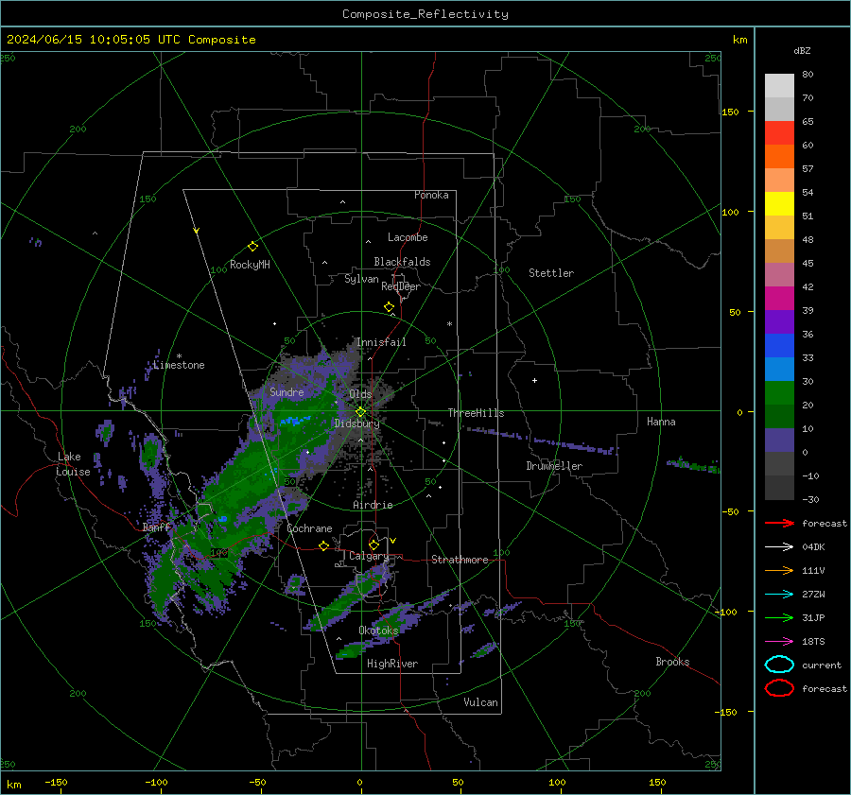The width and height of the screenshot is (851, 795).
Task: Click the yellow radar-center diamond at Didsbury
Action: coord(360,412)
